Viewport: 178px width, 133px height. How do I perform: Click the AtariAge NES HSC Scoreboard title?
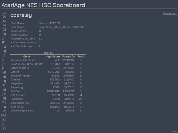point(43,5)
